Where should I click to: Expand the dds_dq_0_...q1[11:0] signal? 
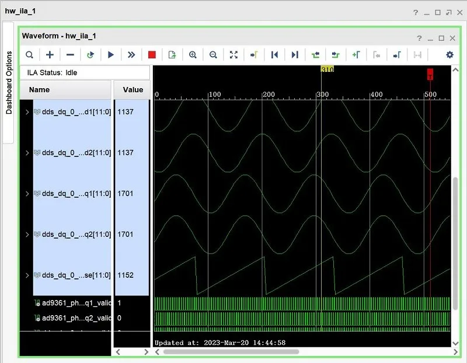click(27, 193)
